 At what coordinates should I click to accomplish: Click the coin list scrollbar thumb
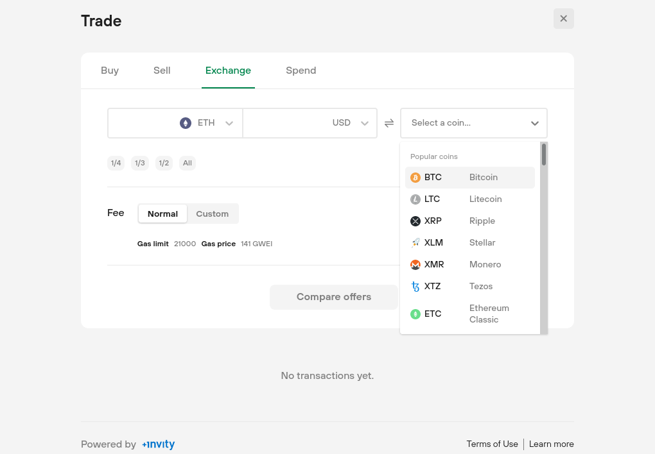pyautogui.click(x=544, y=155)
